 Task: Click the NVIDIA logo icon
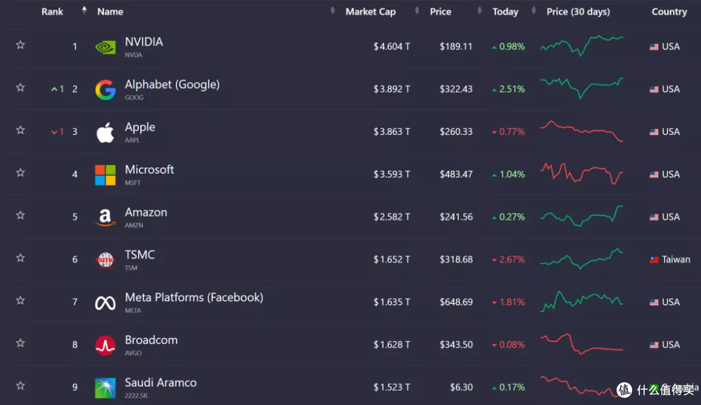tap(106, 47)
